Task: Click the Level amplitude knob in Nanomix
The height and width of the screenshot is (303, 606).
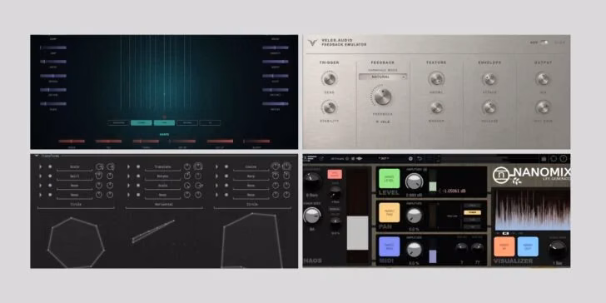Action: (x=415, y=181)
